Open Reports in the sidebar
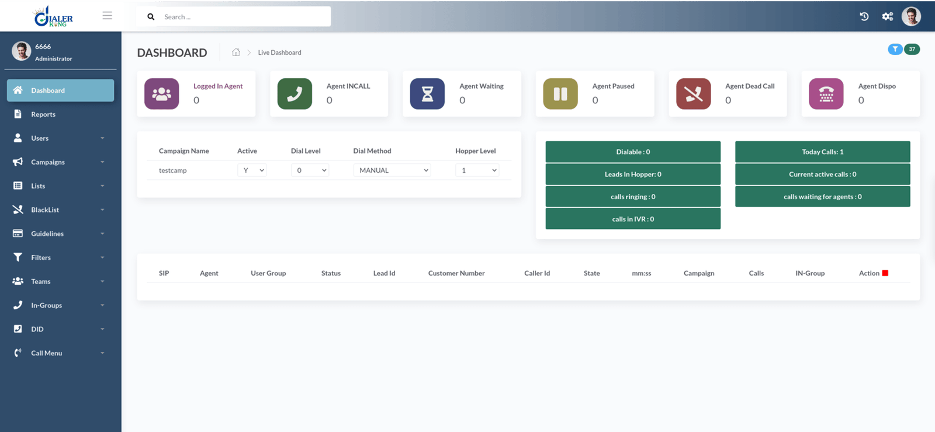Viewport: 935px width, 432px height. click(43, 114)
